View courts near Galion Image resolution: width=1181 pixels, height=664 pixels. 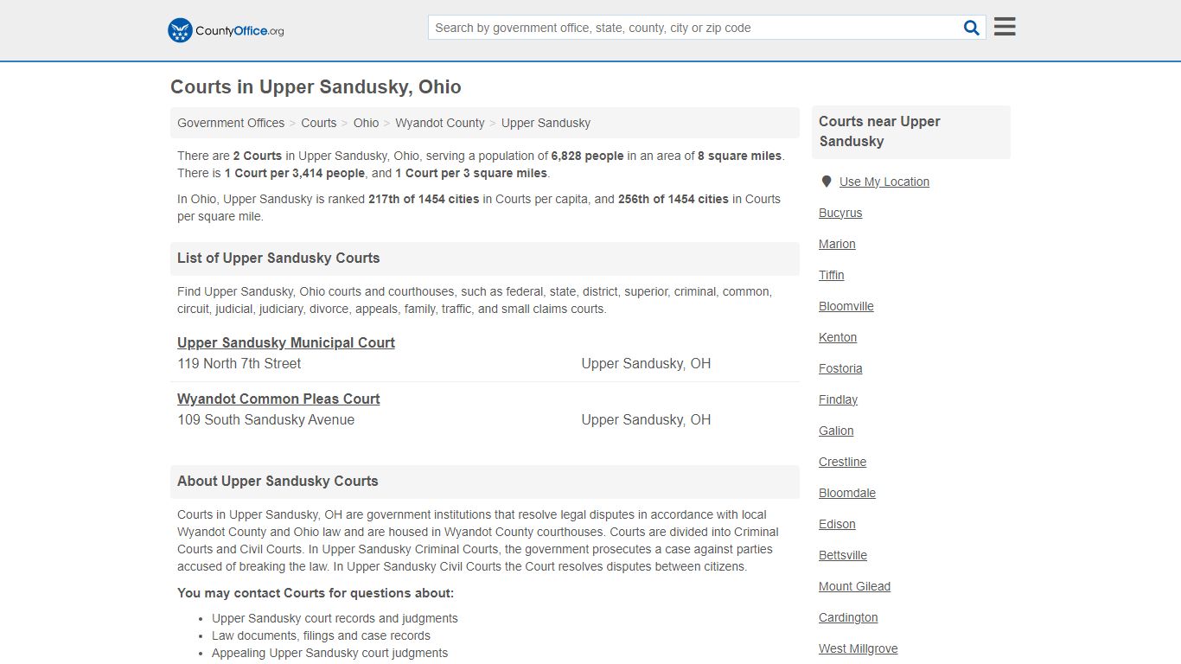pos(836,431)
